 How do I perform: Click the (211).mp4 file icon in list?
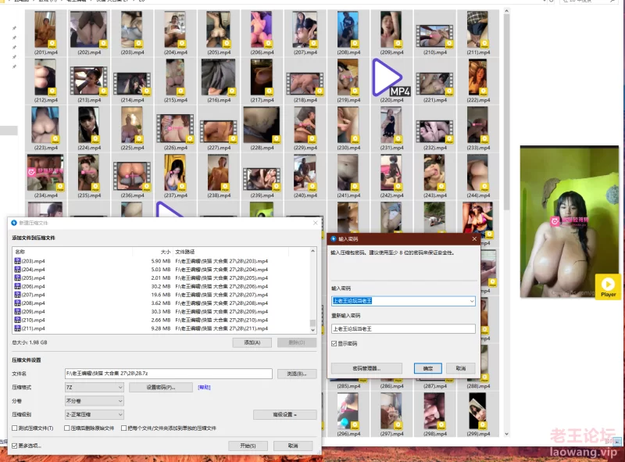tap(17, 328)
